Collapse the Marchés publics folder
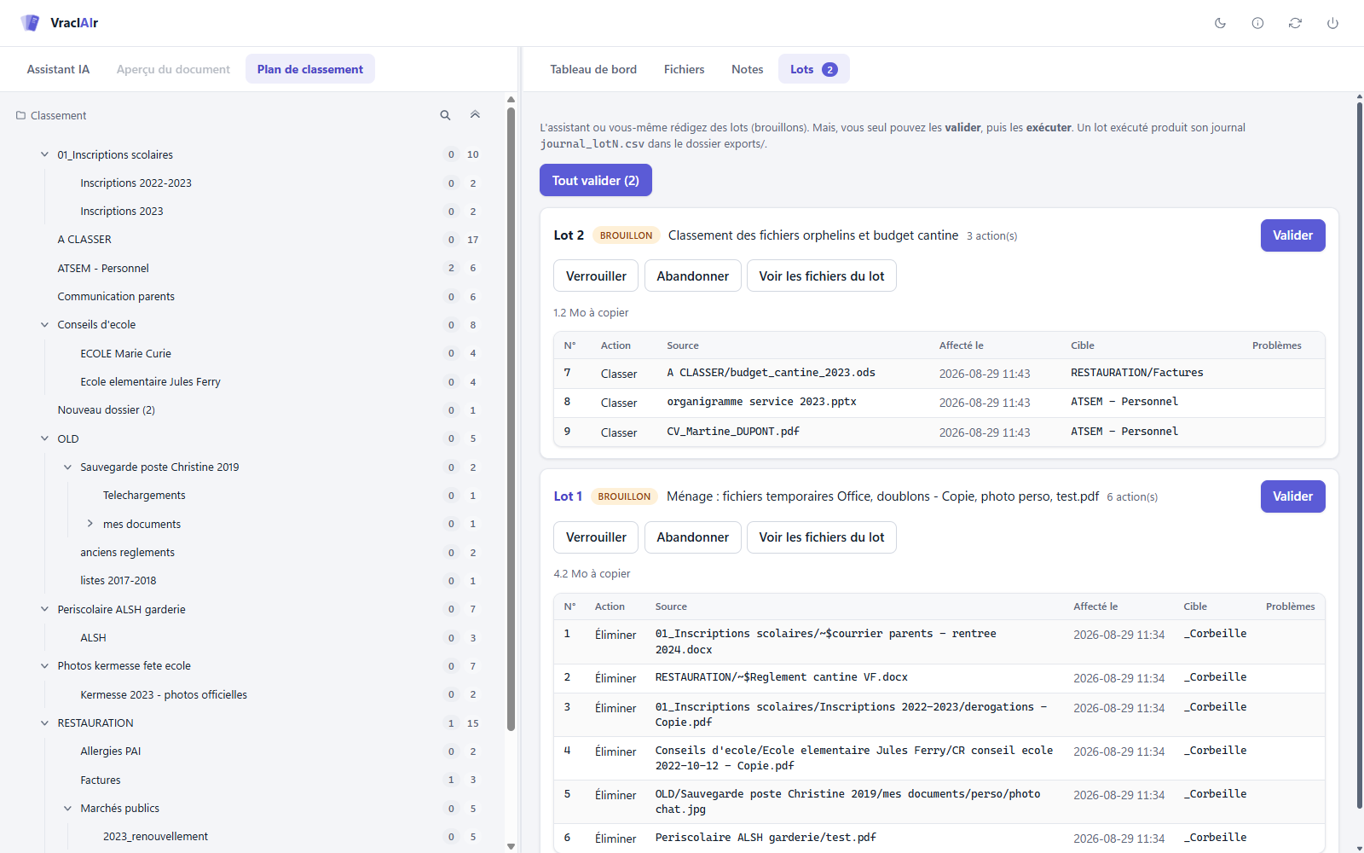 (x=67, y=809)
